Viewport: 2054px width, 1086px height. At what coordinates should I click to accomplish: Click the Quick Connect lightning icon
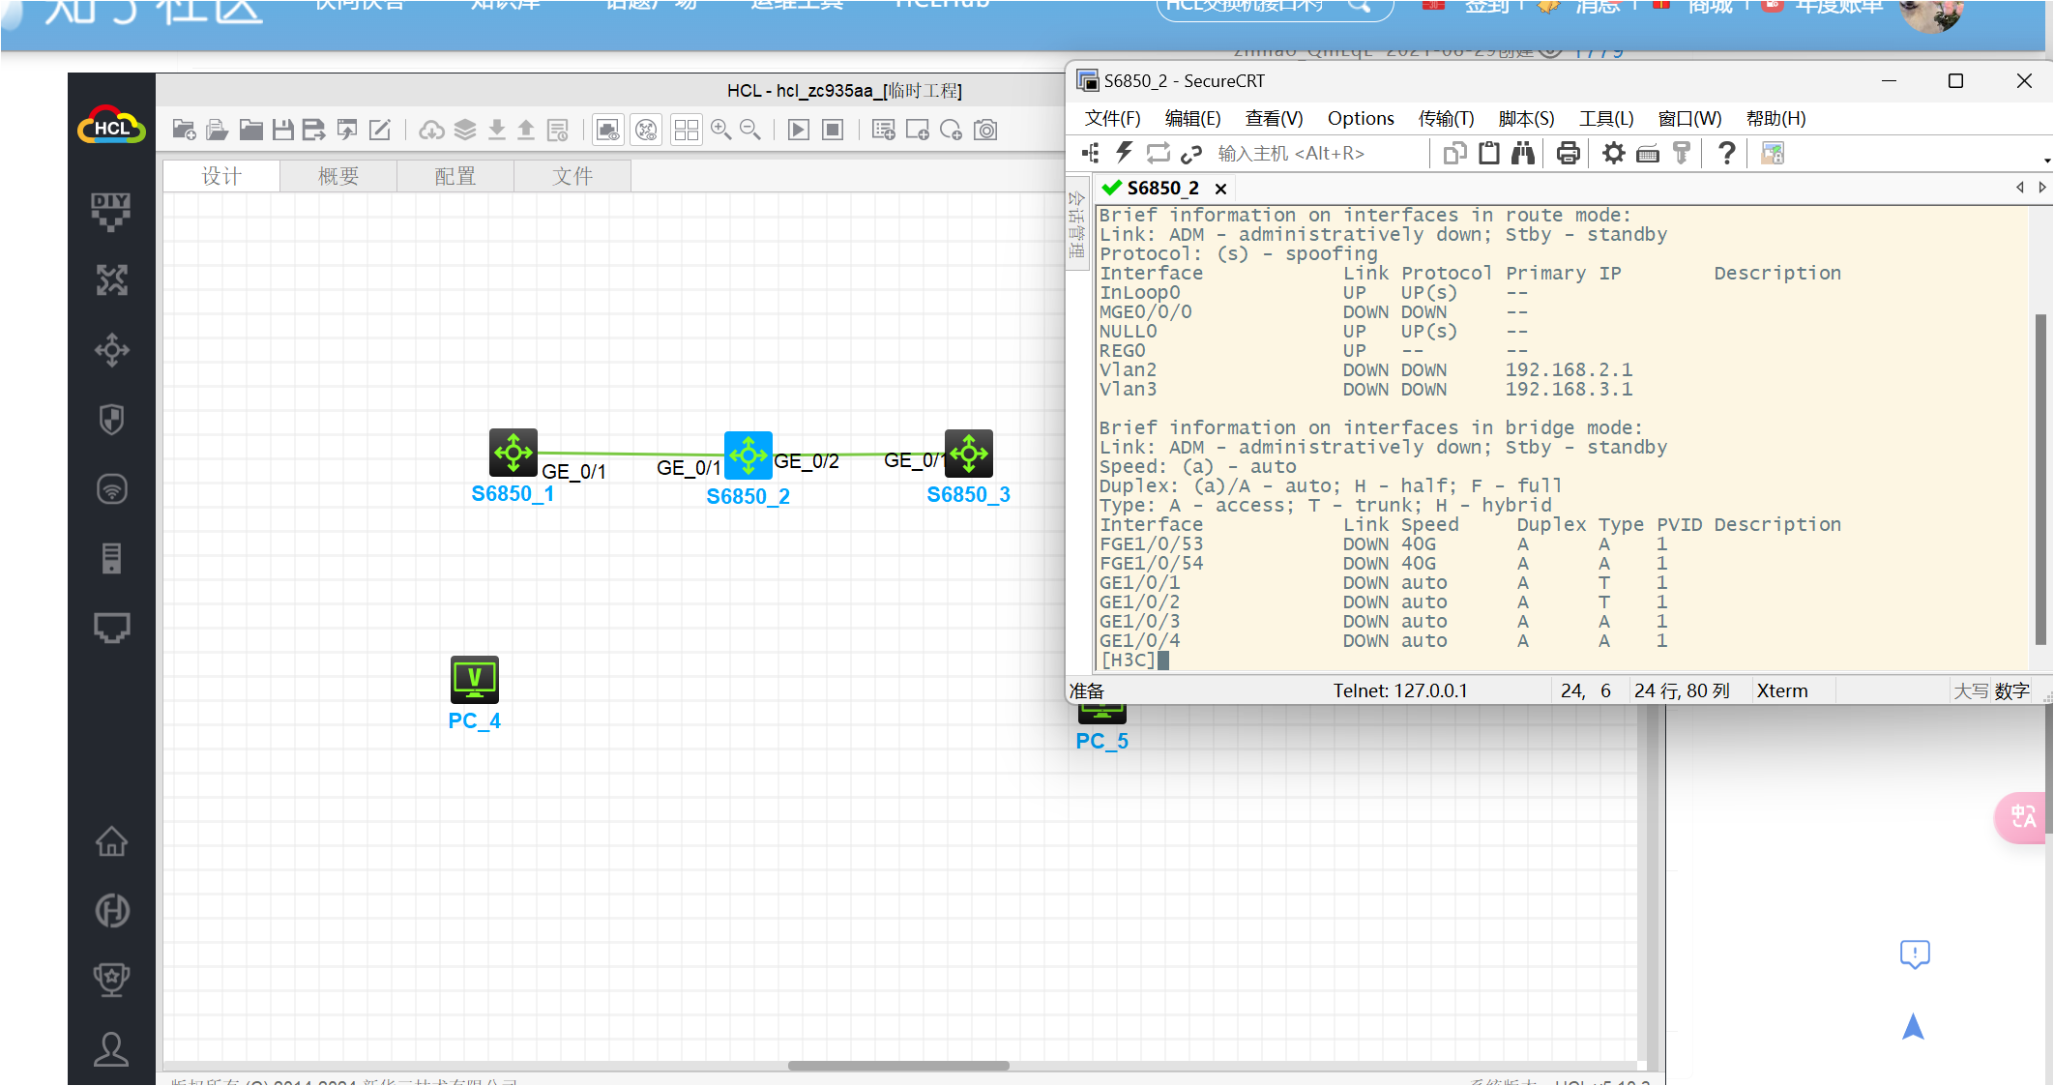coord(1124,153)
